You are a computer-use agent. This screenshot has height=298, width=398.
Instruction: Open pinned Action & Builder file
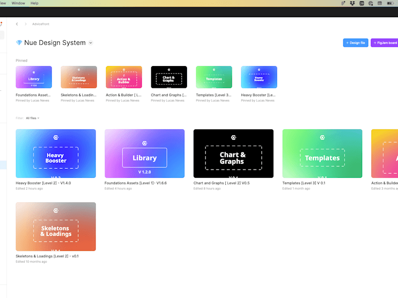click(124, 77)
